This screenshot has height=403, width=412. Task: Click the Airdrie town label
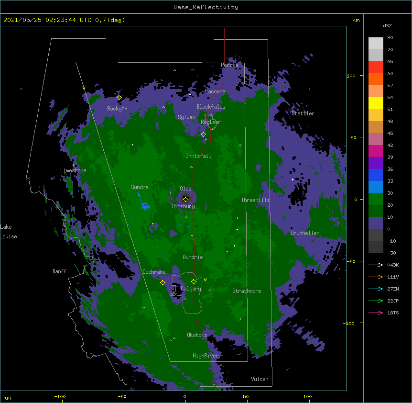tap(193, 257)
